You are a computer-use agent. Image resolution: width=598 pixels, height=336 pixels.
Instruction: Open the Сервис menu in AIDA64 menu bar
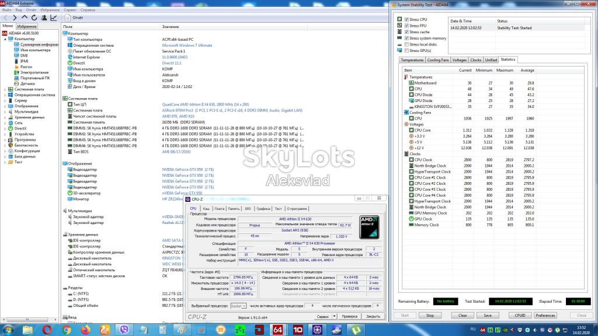(x=70, y=10)
